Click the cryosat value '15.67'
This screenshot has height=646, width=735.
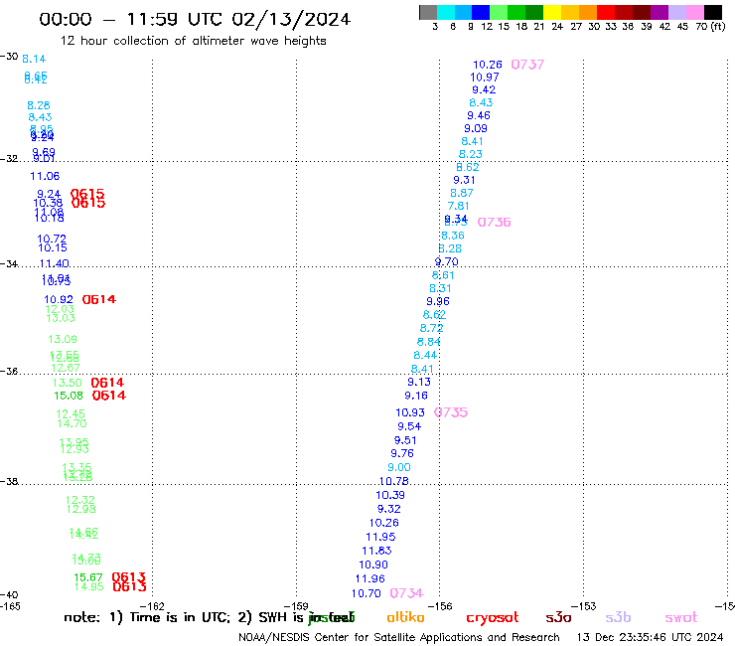click(88, 578)
